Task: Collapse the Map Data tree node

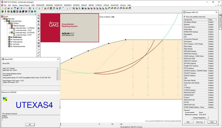Action: pyautogui.click(x=2, y=19)
